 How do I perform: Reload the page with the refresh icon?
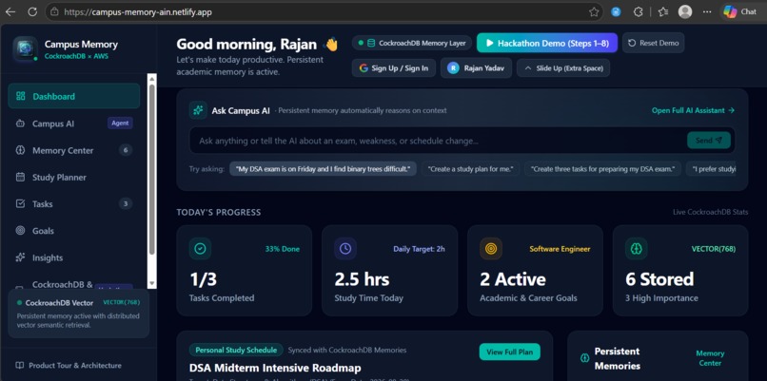[x=32, y=11]
